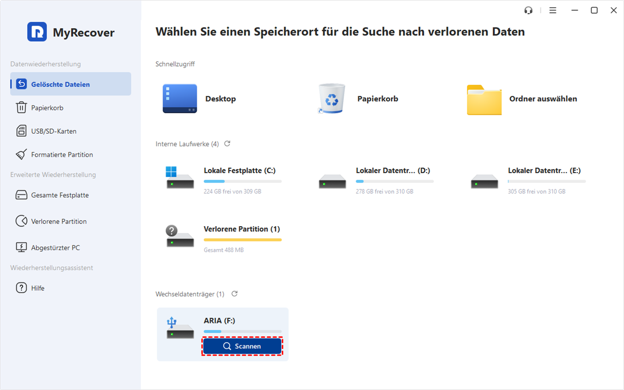The image size is (624, 390).
Task: Click the Desktop quick access icon
Action: pos(179,99)
